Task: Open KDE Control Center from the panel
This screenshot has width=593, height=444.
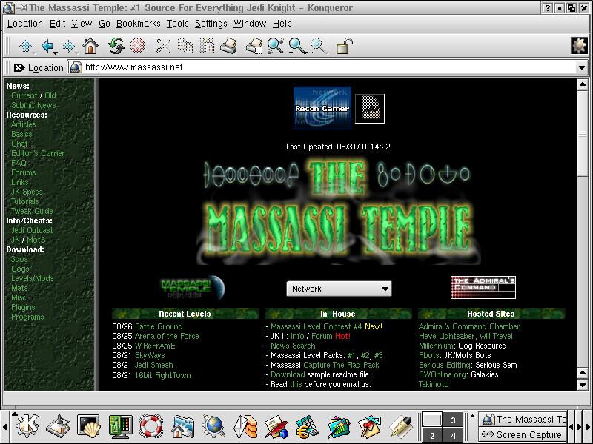Action: point(120,427)
